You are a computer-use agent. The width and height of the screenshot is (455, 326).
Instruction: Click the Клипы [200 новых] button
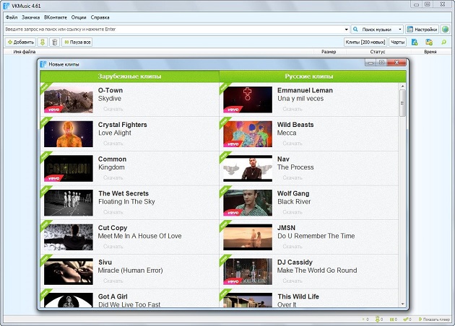click(365, 43)
